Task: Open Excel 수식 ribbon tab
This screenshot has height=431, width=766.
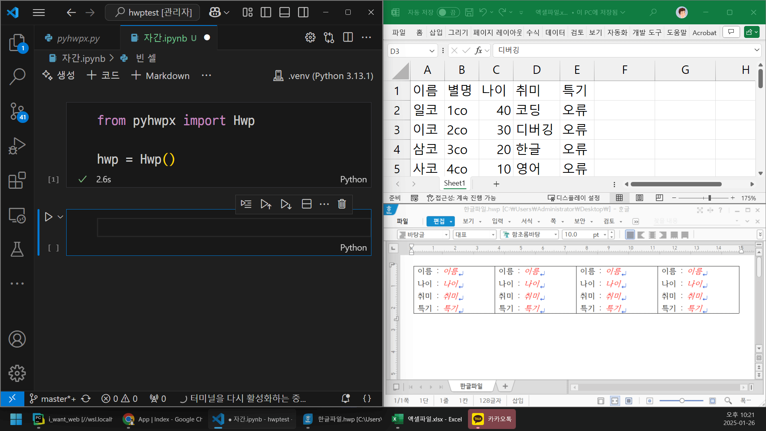Action: [533, 33]
